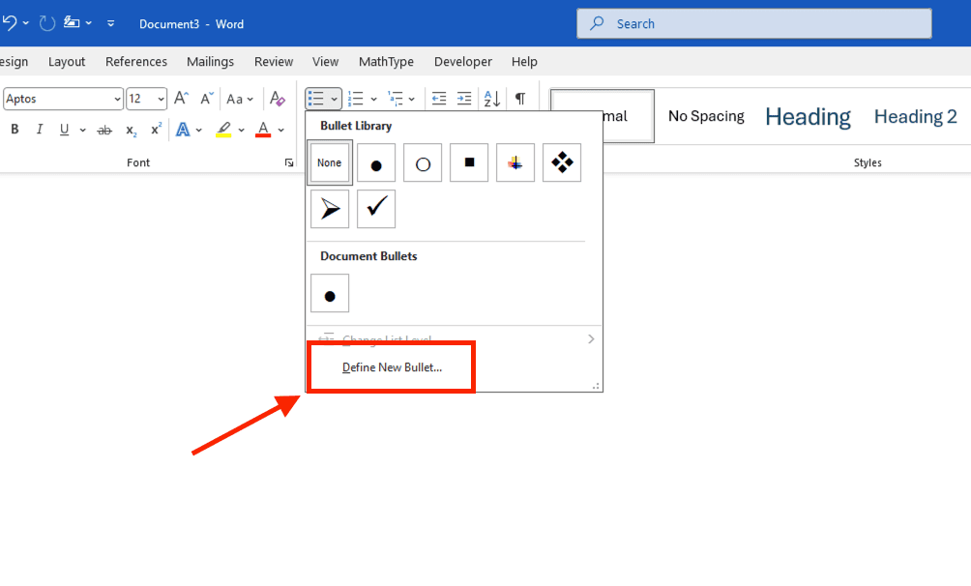Image resolution: width=971 pixels, height=586 pixels.
Task: Click the Sort A-Z icon
Action: (491, 99)
